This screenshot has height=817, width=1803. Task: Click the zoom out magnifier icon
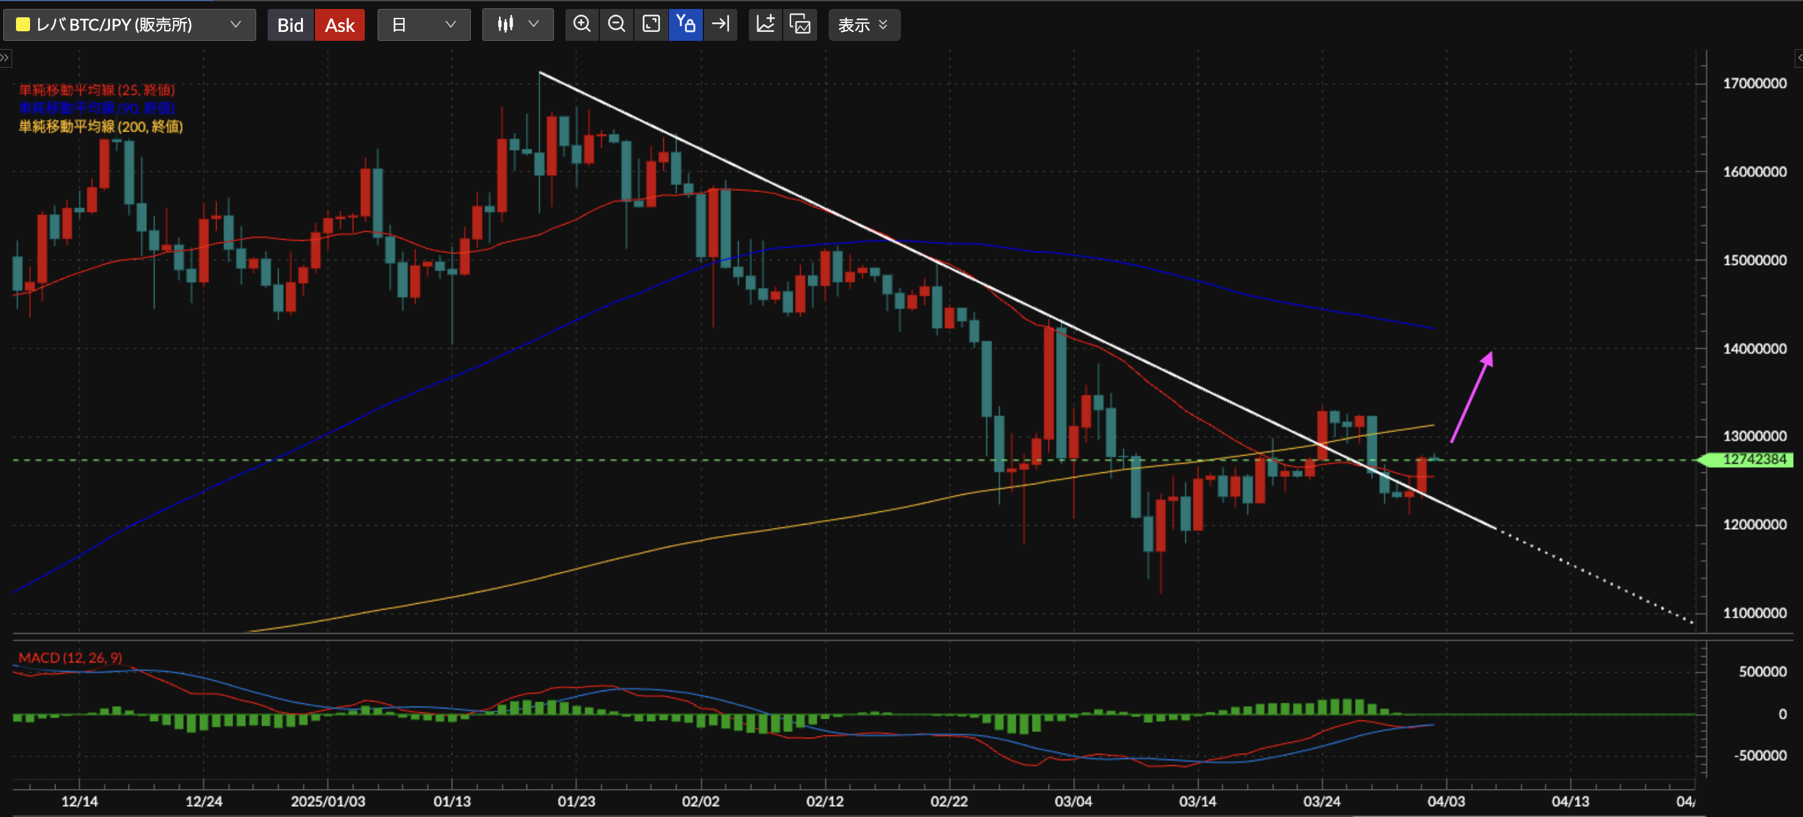tap(617, 24)
